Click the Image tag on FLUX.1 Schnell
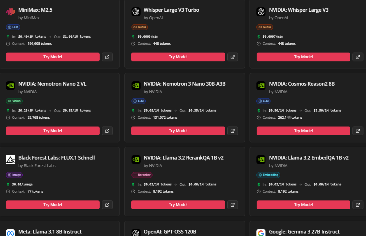The width and height of the screenshot is (366, 236). [14, 175]
